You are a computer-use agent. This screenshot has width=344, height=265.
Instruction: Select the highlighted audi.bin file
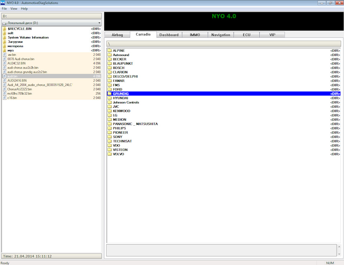[x=52, y=76]
